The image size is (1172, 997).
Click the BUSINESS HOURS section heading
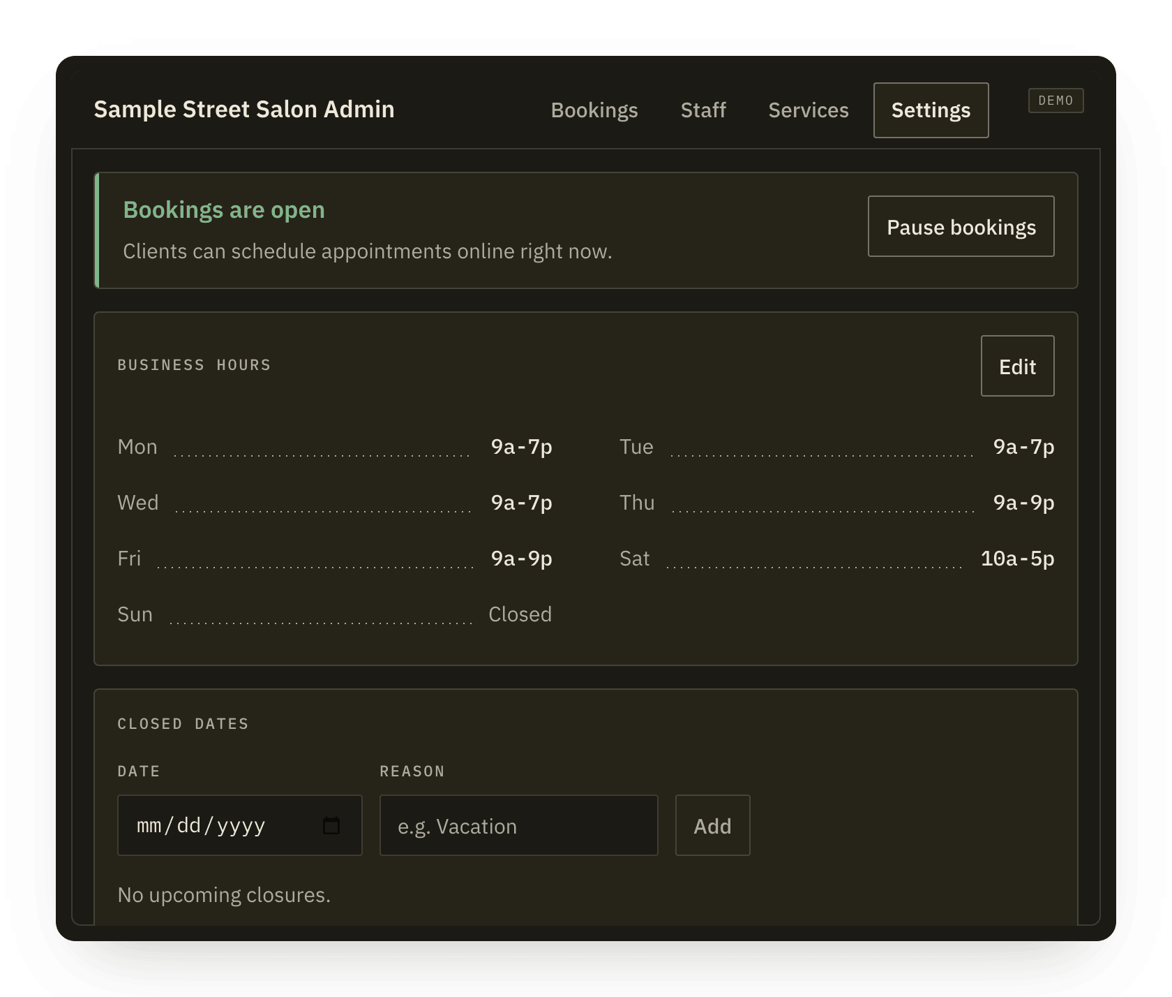pyautogui.click(x=194, y=365)
